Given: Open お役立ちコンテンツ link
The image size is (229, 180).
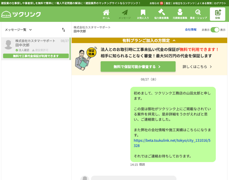Looking at the screenshot, I should pyautogui.click(x=184, y=3).
